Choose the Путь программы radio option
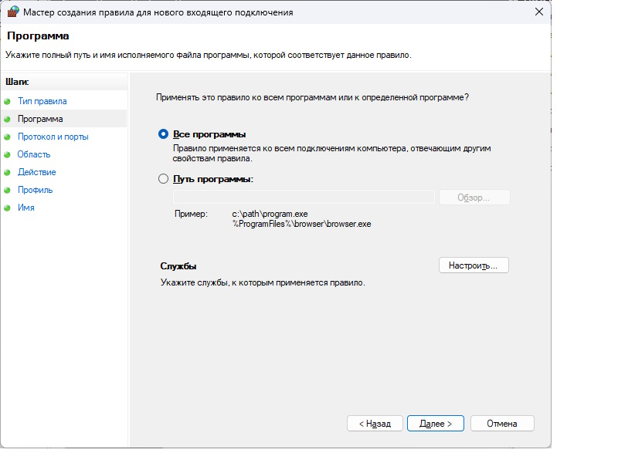The width and height of the screenshot is (618, 463). 163,178
